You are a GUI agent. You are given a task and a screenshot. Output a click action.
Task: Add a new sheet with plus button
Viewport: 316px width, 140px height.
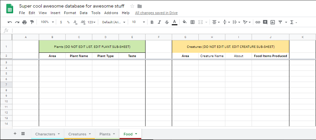pyautogui.click(x=15, y=133)
